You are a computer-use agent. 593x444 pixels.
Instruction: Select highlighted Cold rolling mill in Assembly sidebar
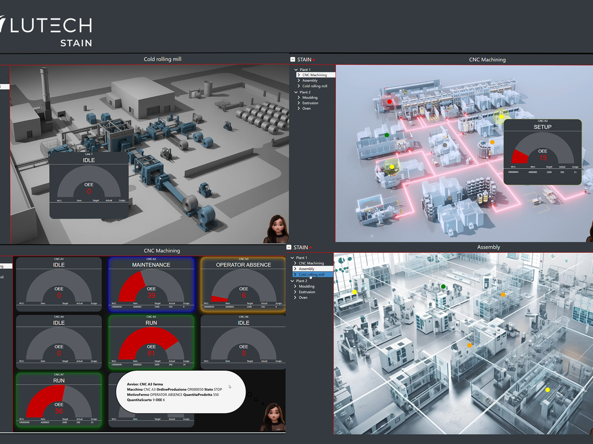(312, 275)
